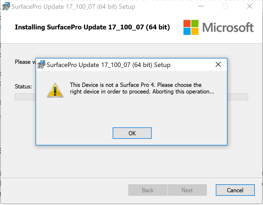Cancel the SurfacePro Update setup
The image size is (263, 205).
tap(235, 190)
